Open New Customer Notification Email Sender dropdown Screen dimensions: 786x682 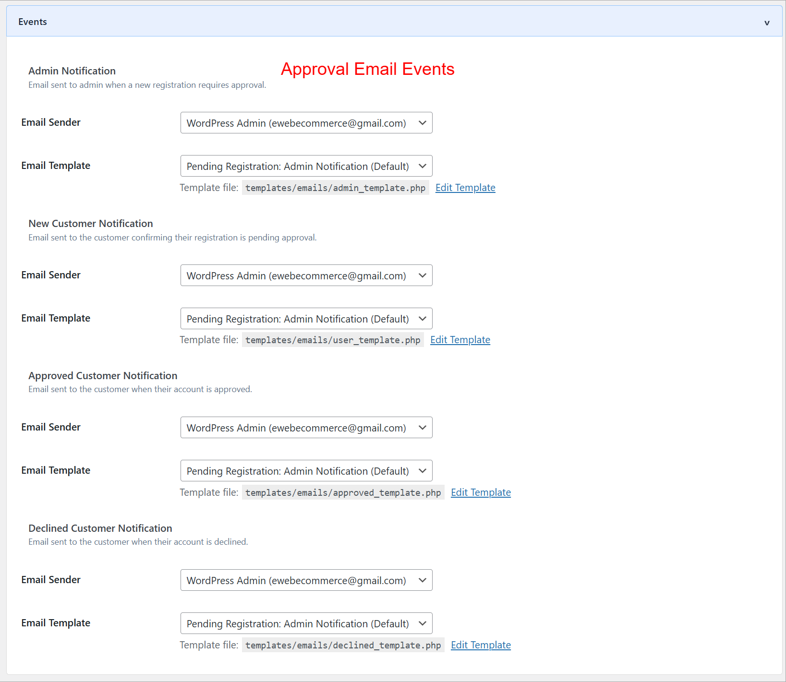pos(306,275)
